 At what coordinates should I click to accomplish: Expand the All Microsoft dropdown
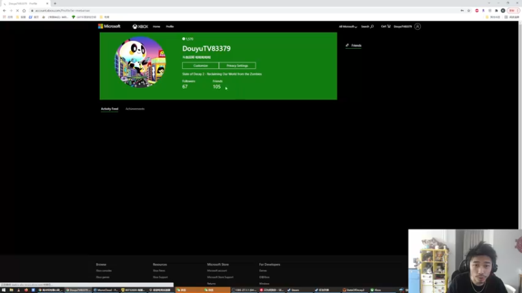pyautogui.click(x=348, y=27)
